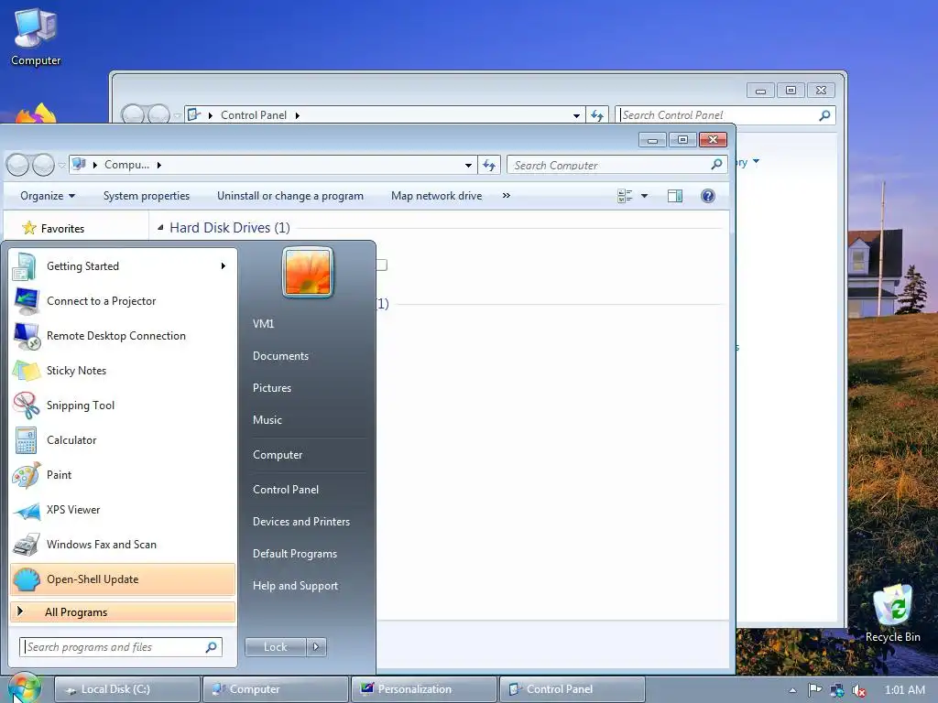Click System properties toolbar button
Image resolution: width=938 pixels, height=703 pixels.
[146, 196]
